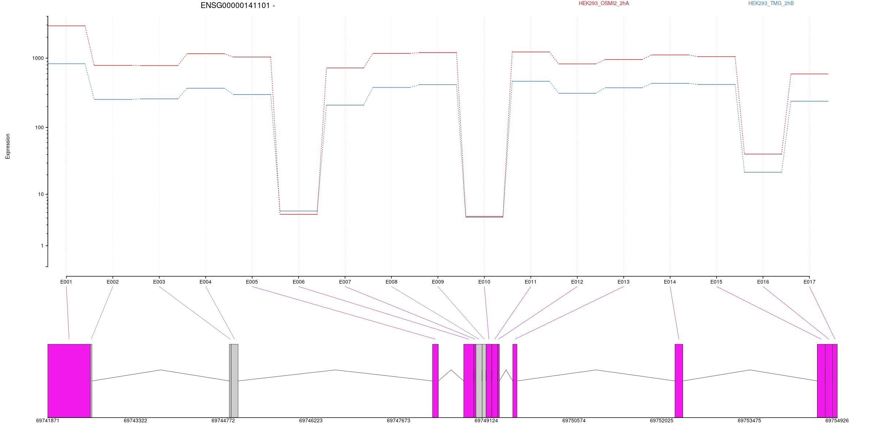This screenshot has height=438, width=877.
Task: Select exon label E017
Action: pyautogui.click(x=809, y=282)
